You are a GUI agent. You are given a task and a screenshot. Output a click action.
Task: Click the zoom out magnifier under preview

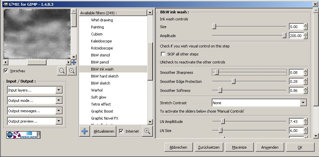pos(62,71)
